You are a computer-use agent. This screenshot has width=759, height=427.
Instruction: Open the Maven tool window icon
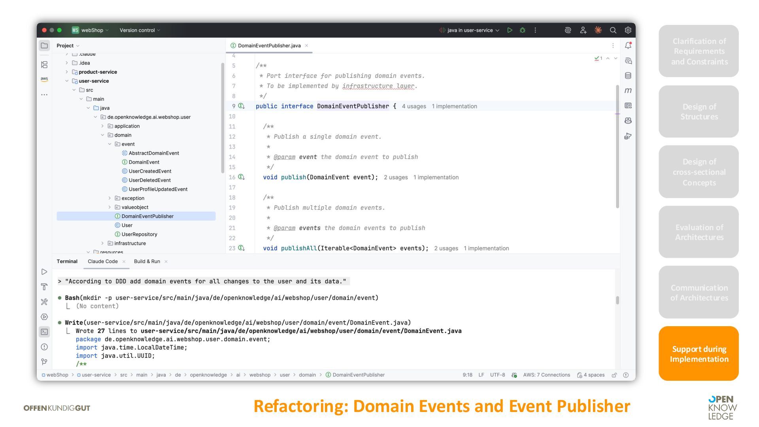point(628,91)
